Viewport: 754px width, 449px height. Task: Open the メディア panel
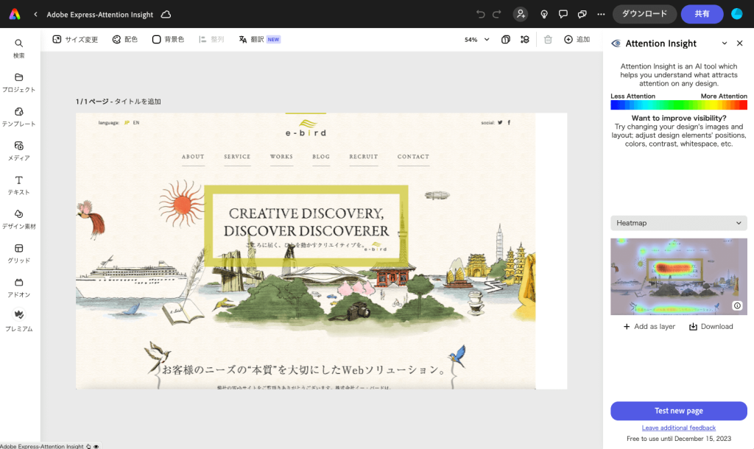18,151
